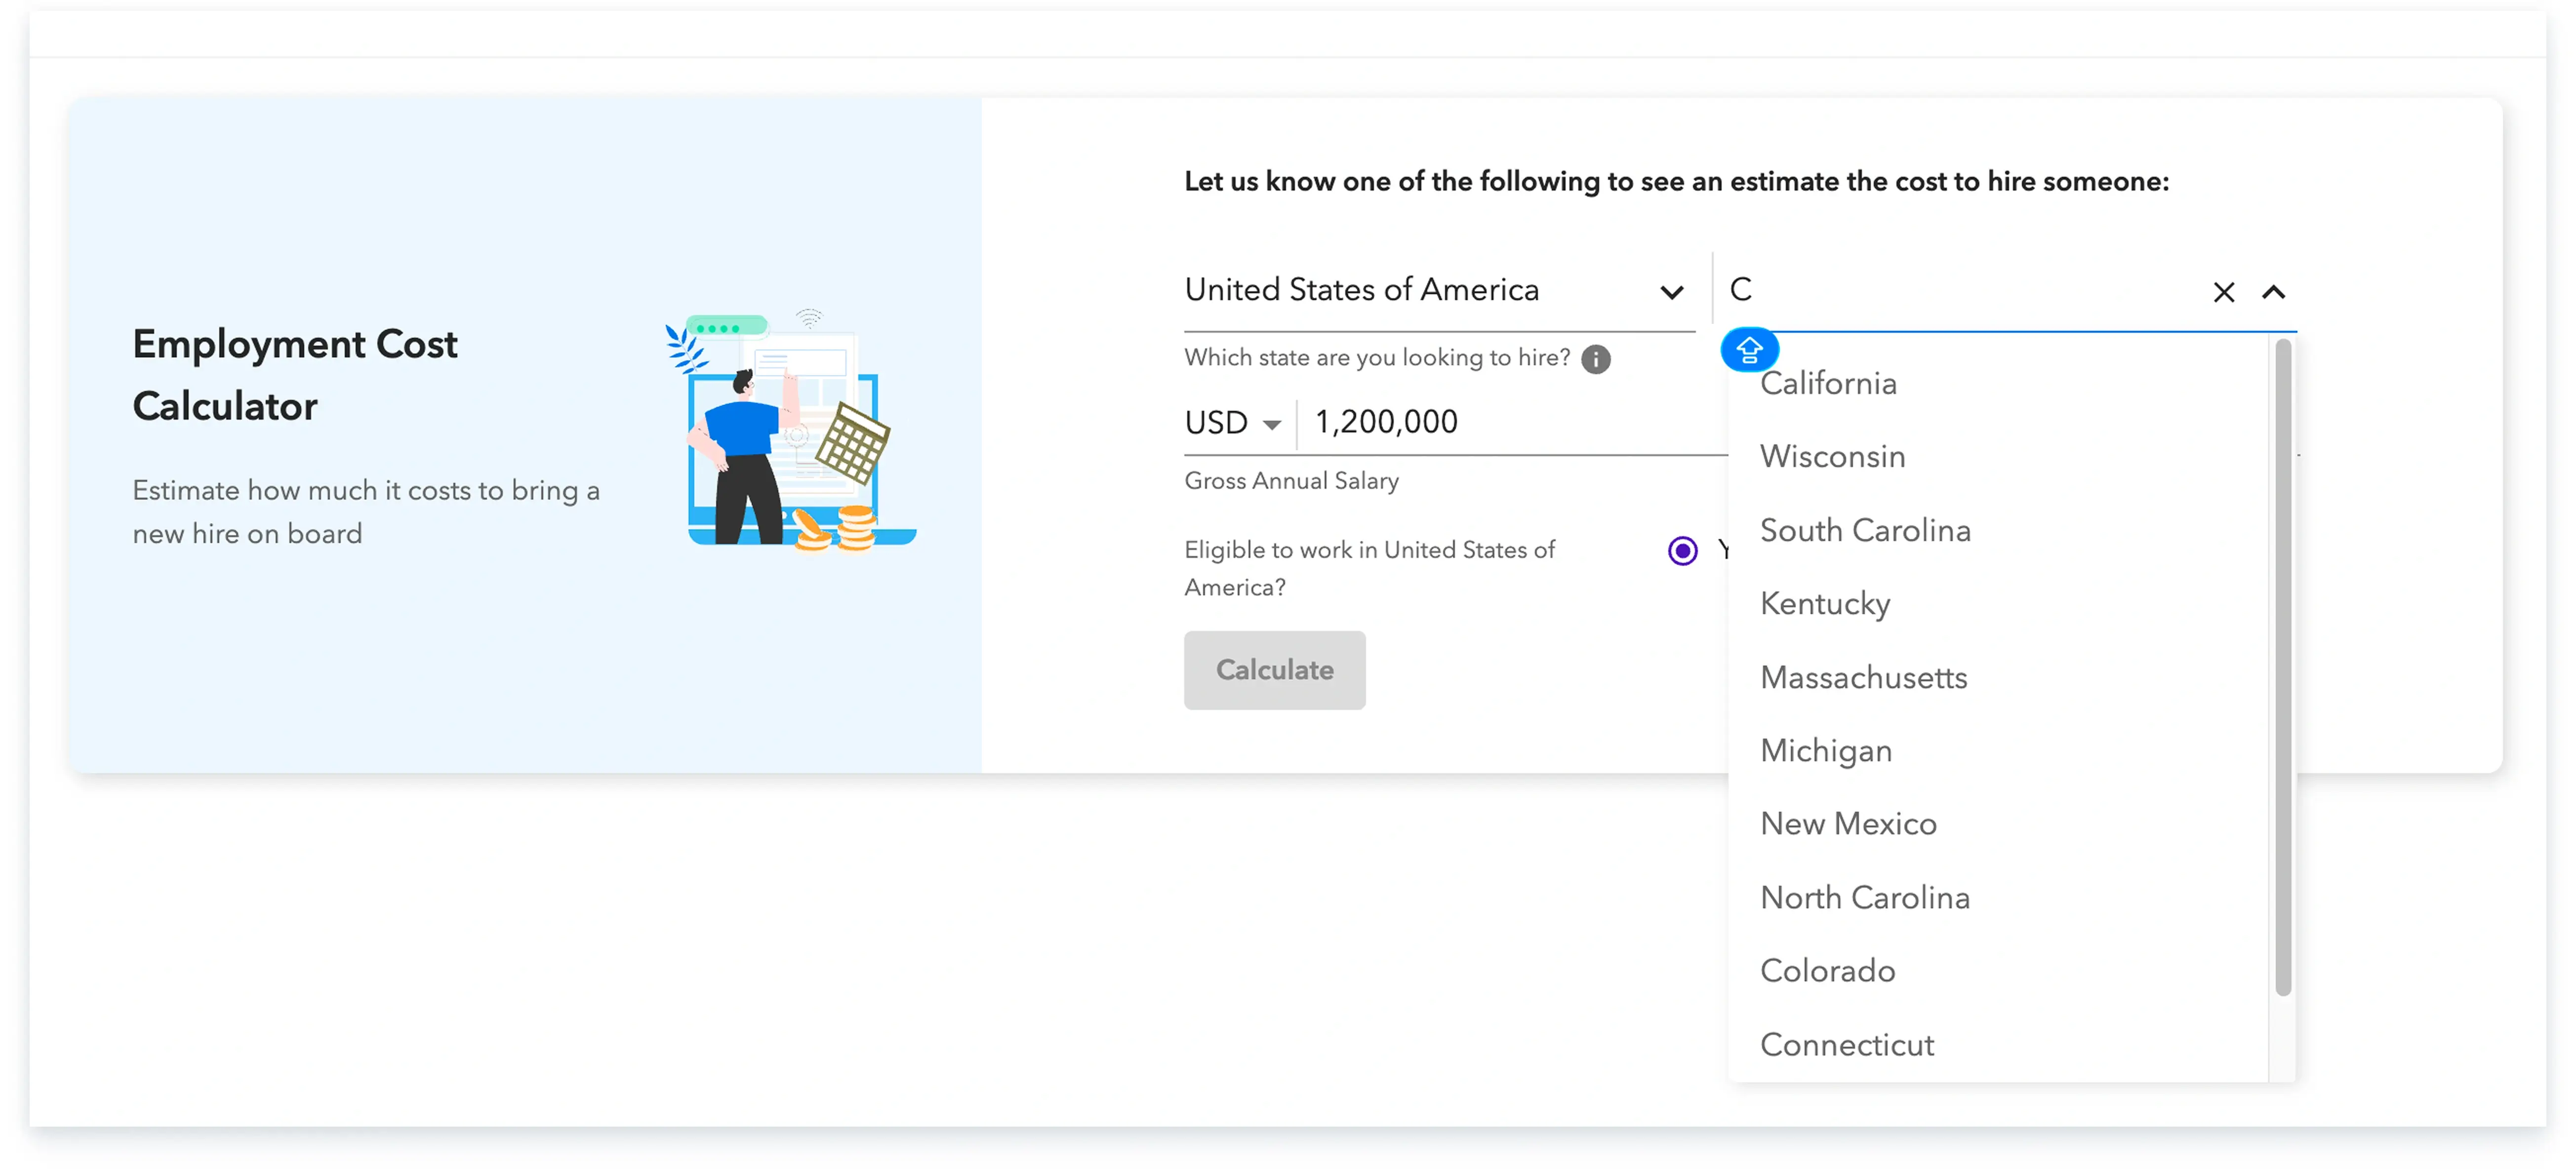Select Massachusetts from state options
This screenshot has height=1176, width=2576.
point(1863,678)
